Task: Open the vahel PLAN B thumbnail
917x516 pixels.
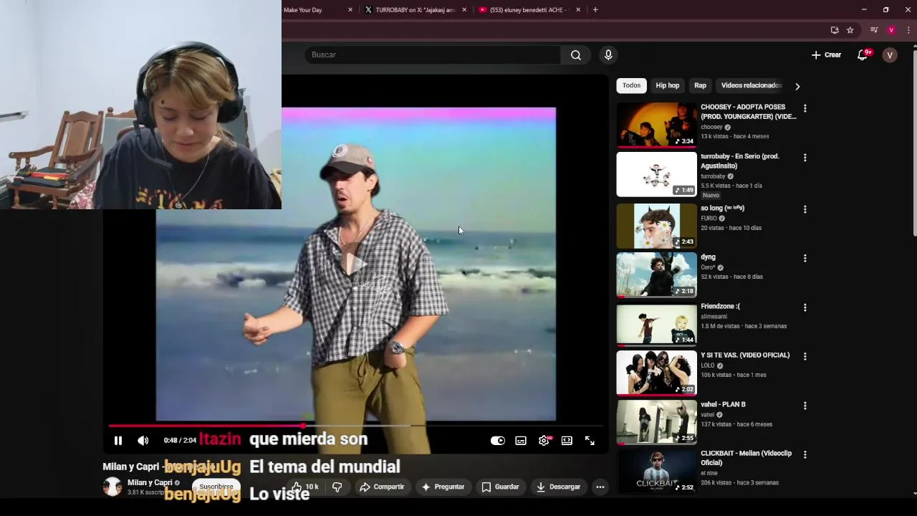Action: pos(656,422)
